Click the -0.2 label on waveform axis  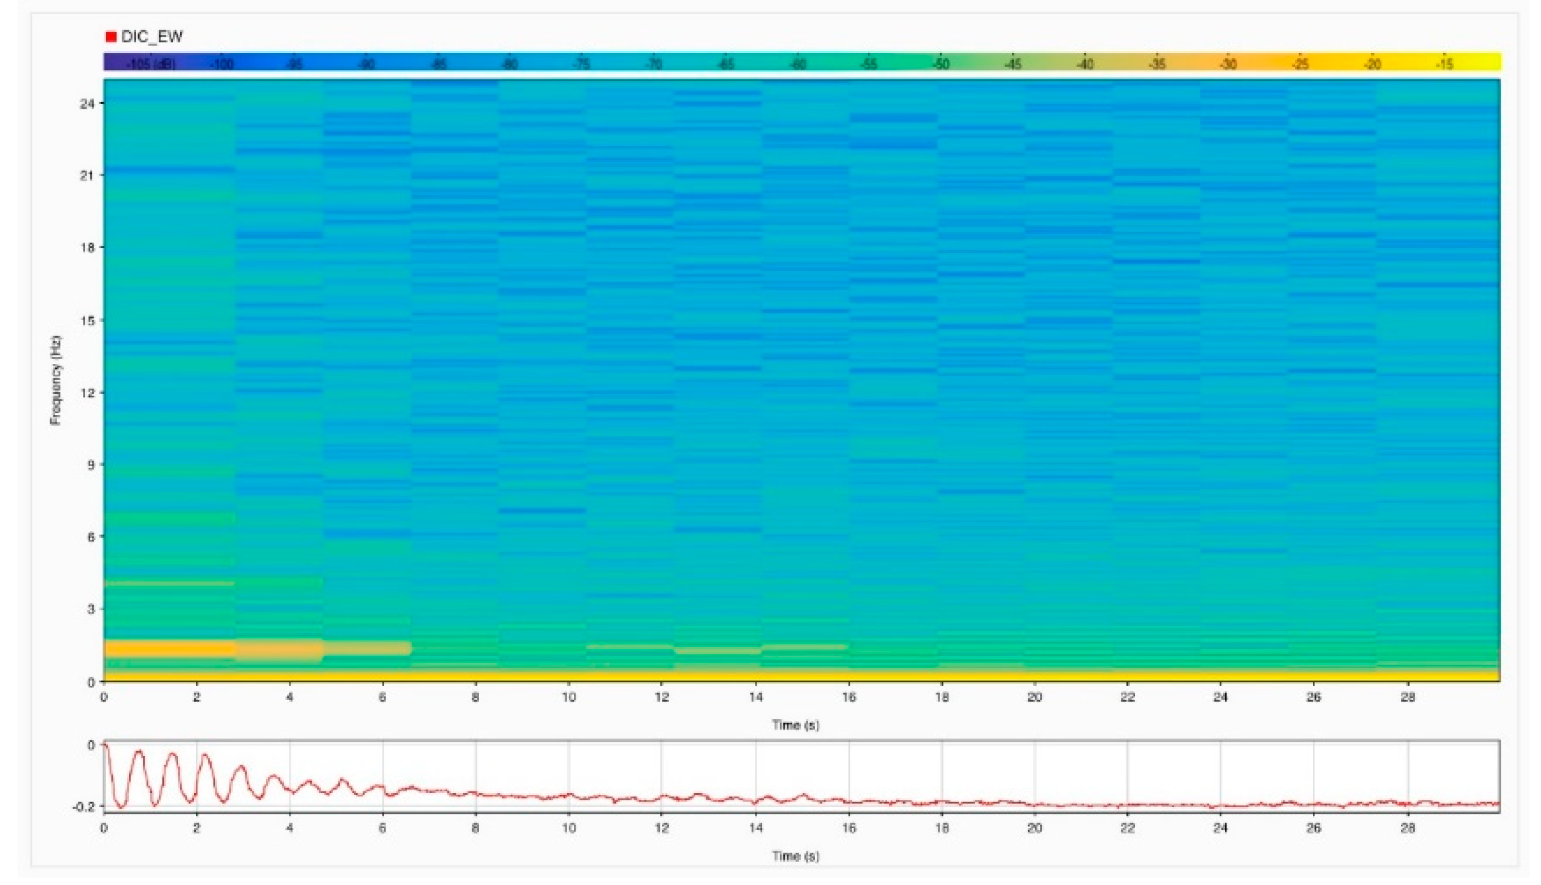point(83,807)
